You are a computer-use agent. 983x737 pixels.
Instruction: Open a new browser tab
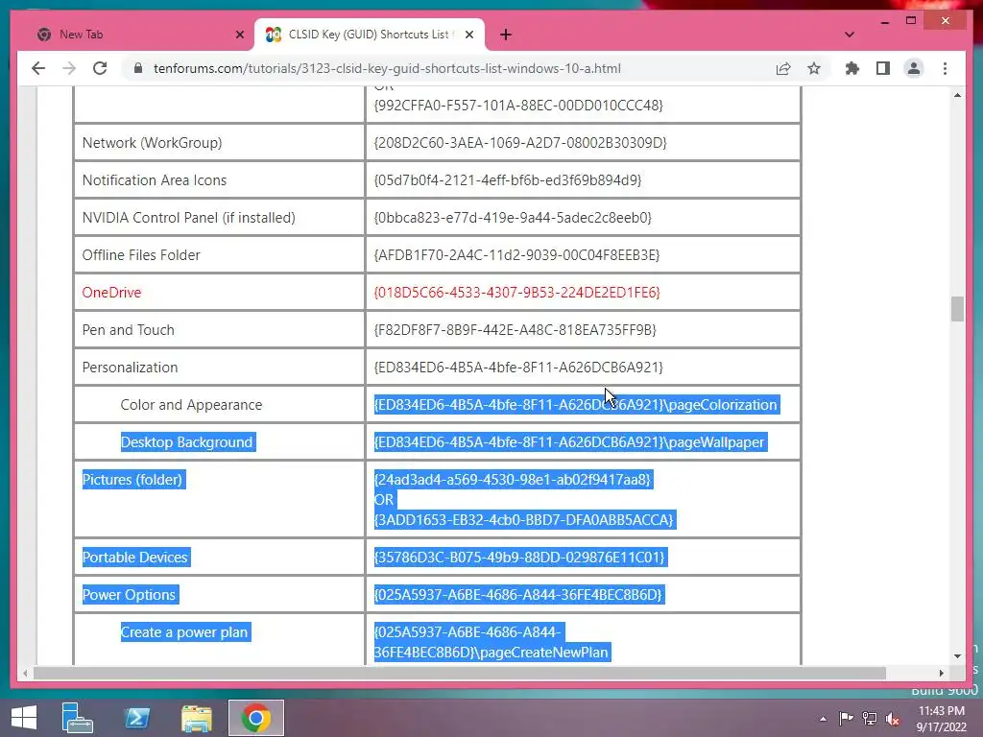tap(506, 35)
